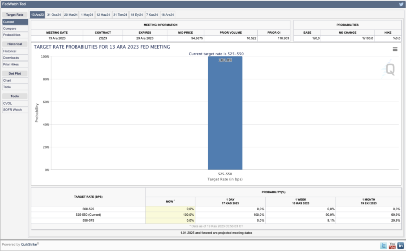Click the 94,6675 mid price value
This screenshot has width=406, height=251.
point(197,38)
